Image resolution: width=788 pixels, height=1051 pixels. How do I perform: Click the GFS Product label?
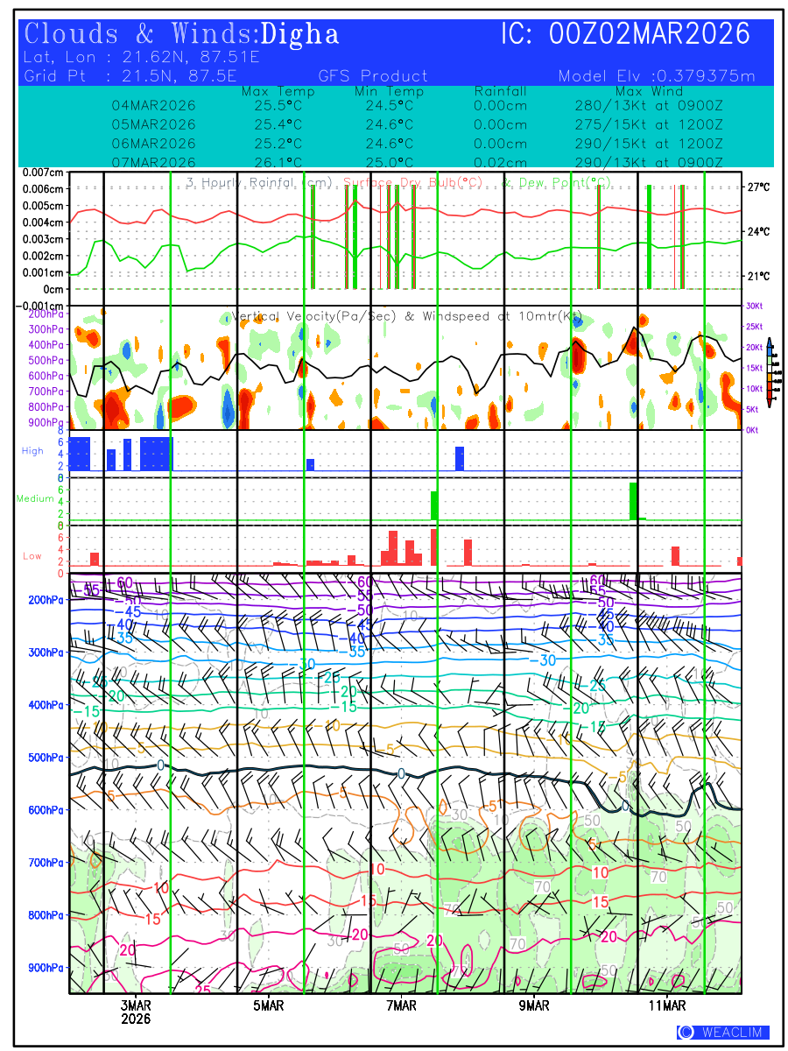374,76
